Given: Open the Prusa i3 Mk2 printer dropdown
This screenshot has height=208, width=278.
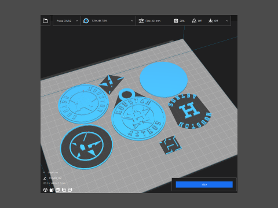Looking at the screenshot, I should click(67, 21).
